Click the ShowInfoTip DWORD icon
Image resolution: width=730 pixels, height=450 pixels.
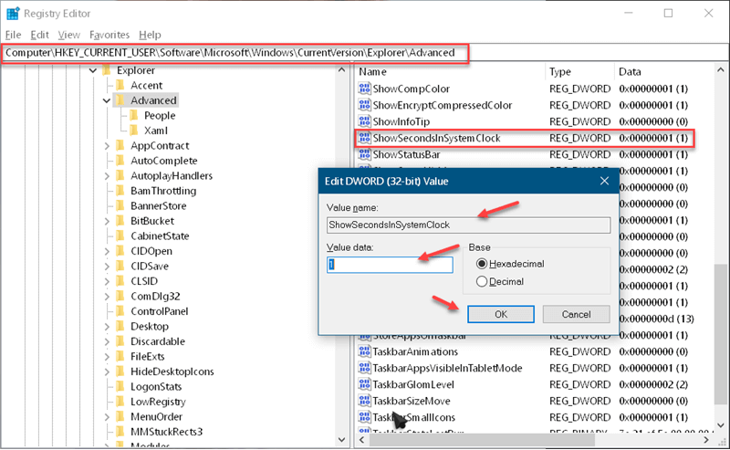[364, 121]
